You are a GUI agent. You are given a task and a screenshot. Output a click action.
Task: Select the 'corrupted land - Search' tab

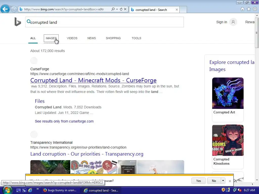coord(151,10)
